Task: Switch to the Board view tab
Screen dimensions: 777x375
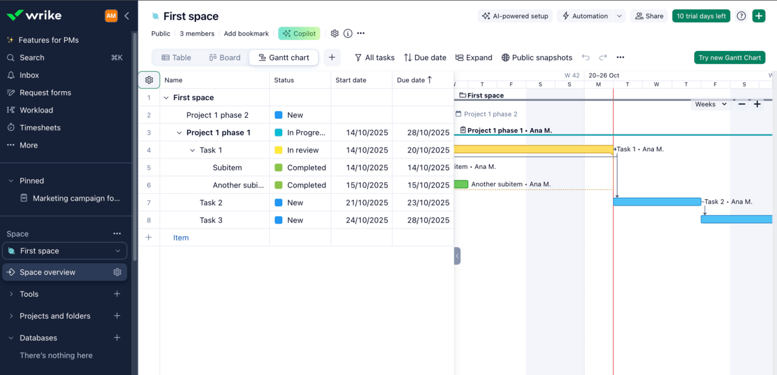Action: tap(224, 58)
